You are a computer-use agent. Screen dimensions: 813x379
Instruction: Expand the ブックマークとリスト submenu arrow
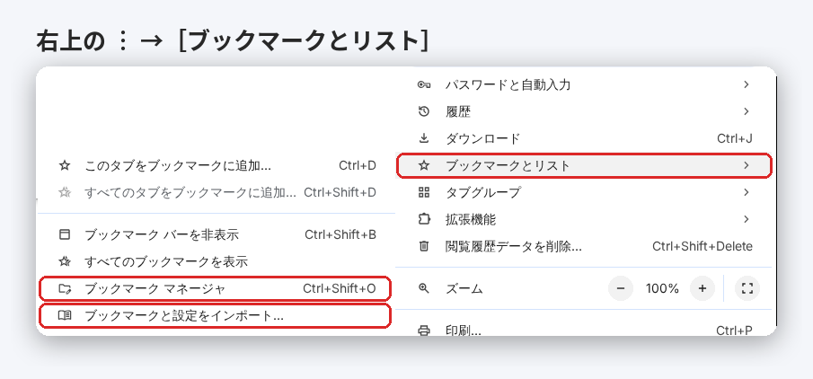coord(747,165)
